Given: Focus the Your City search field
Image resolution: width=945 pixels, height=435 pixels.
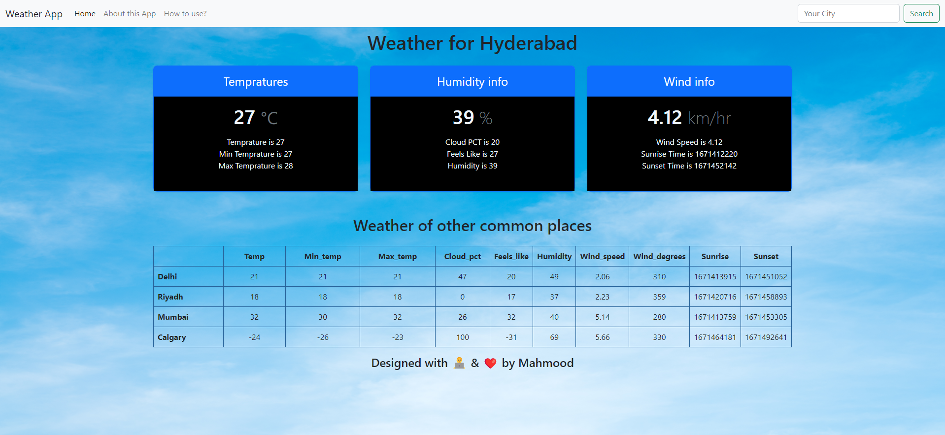Looking at the screenshot, I should tap(848, 14).
